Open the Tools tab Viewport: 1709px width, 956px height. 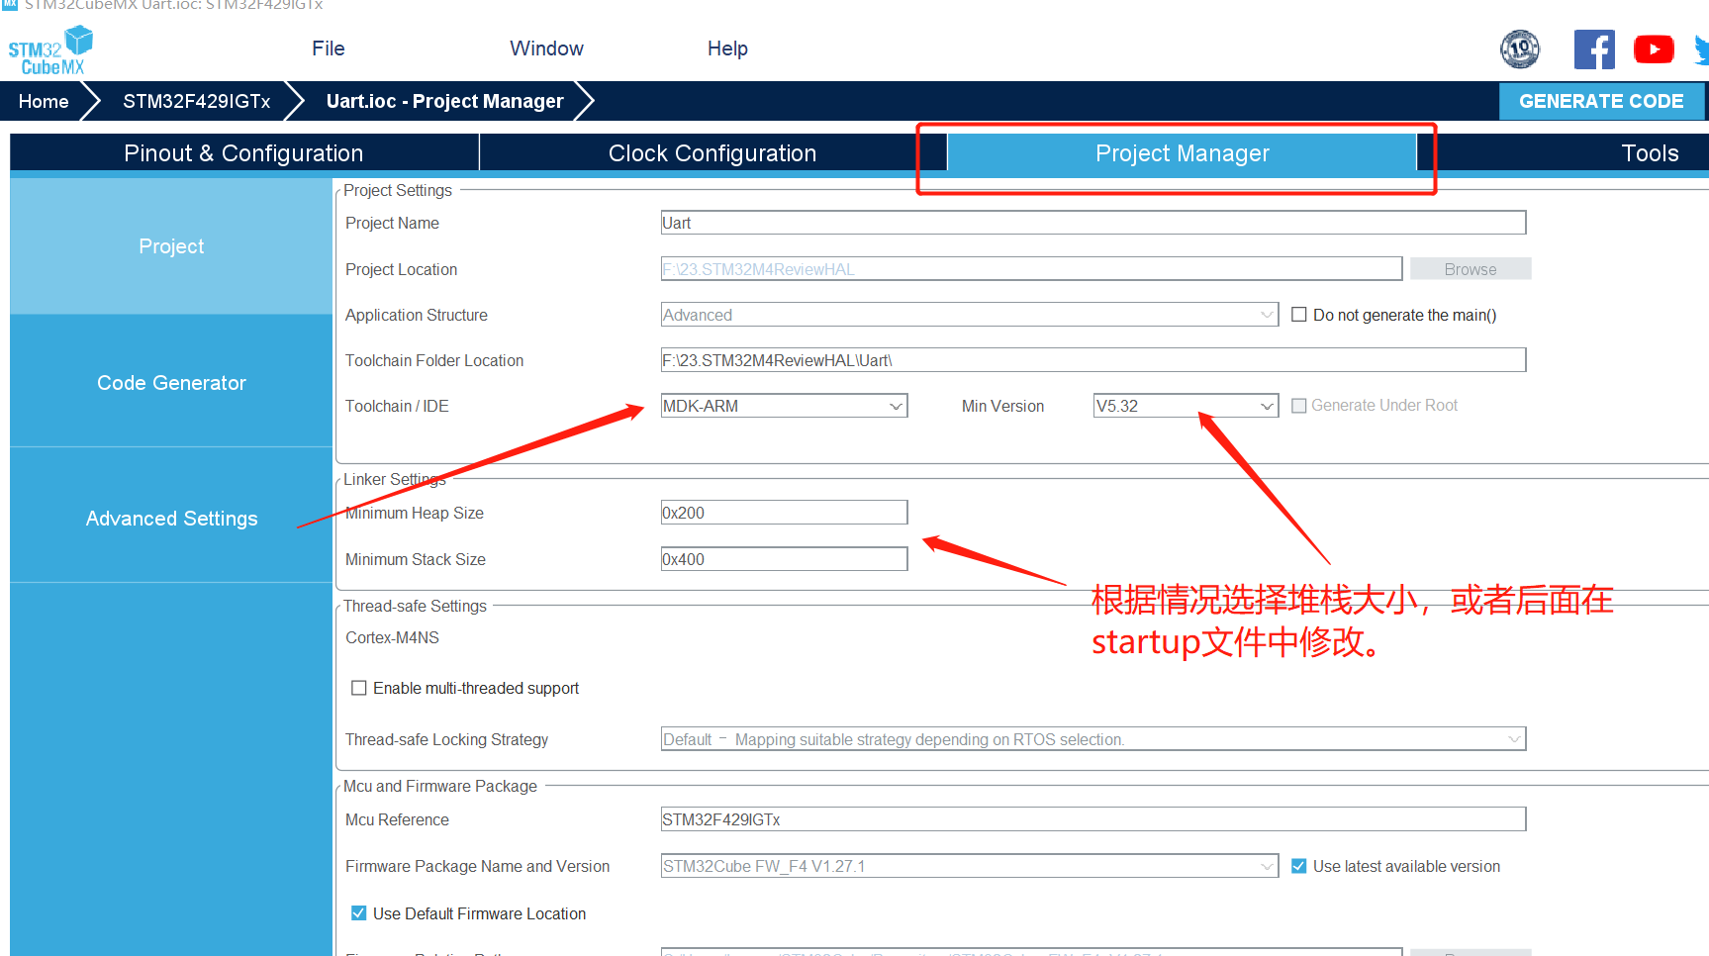(x=1649, y=153)
